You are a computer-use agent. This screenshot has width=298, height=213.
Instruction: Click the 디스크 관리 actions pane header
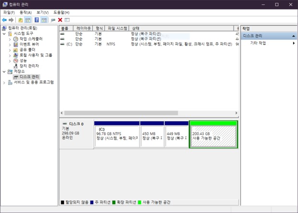coord(269,36)
